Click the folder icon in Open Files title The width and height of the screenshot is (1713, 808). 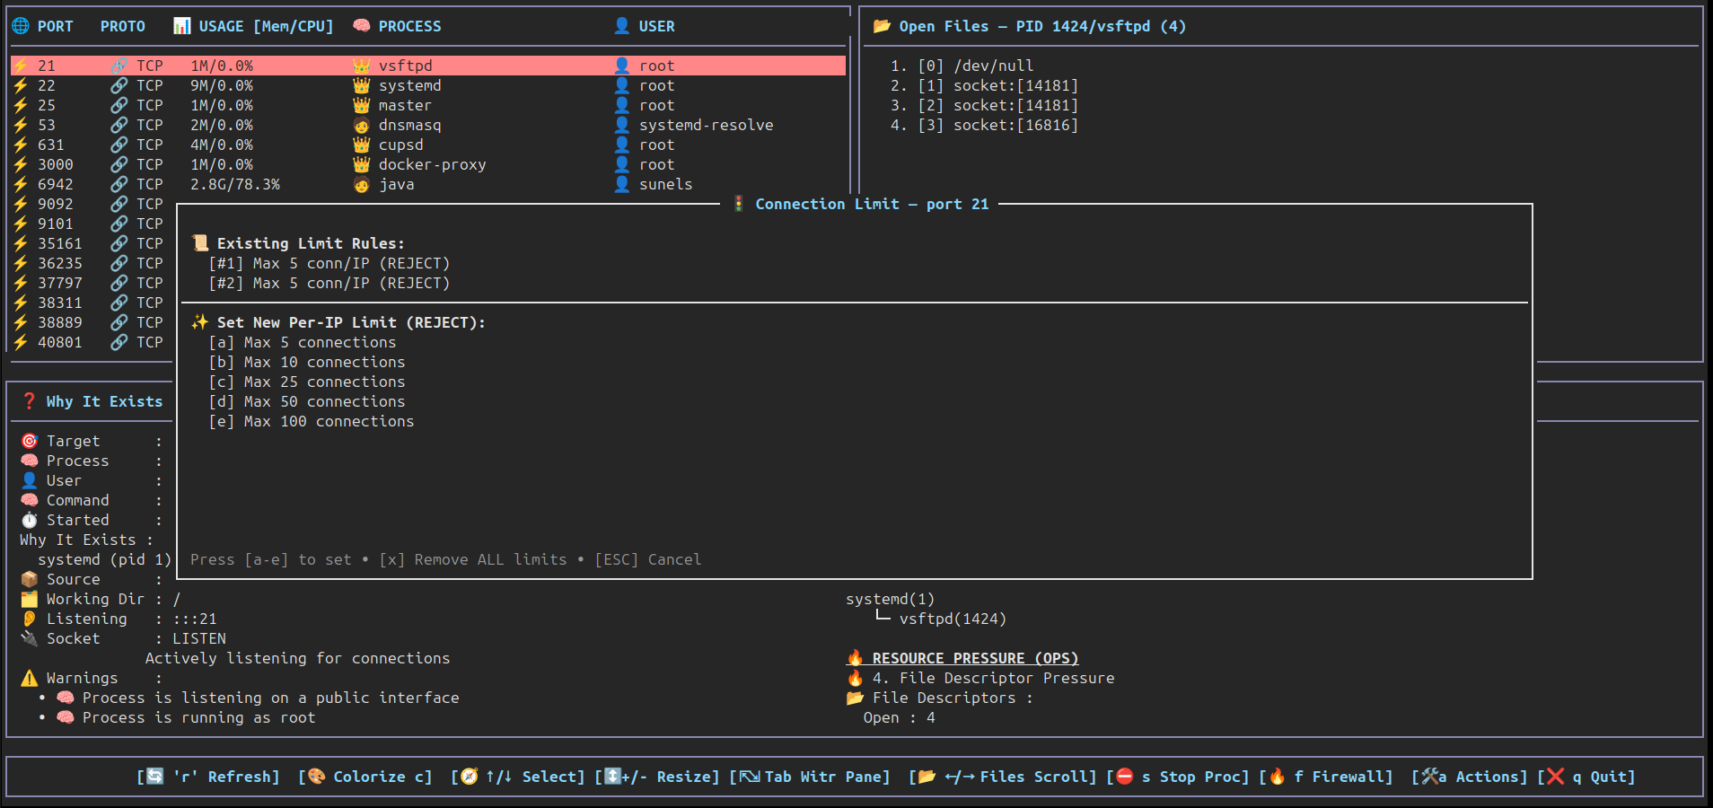pyautogui.click(x=882, y=26)
